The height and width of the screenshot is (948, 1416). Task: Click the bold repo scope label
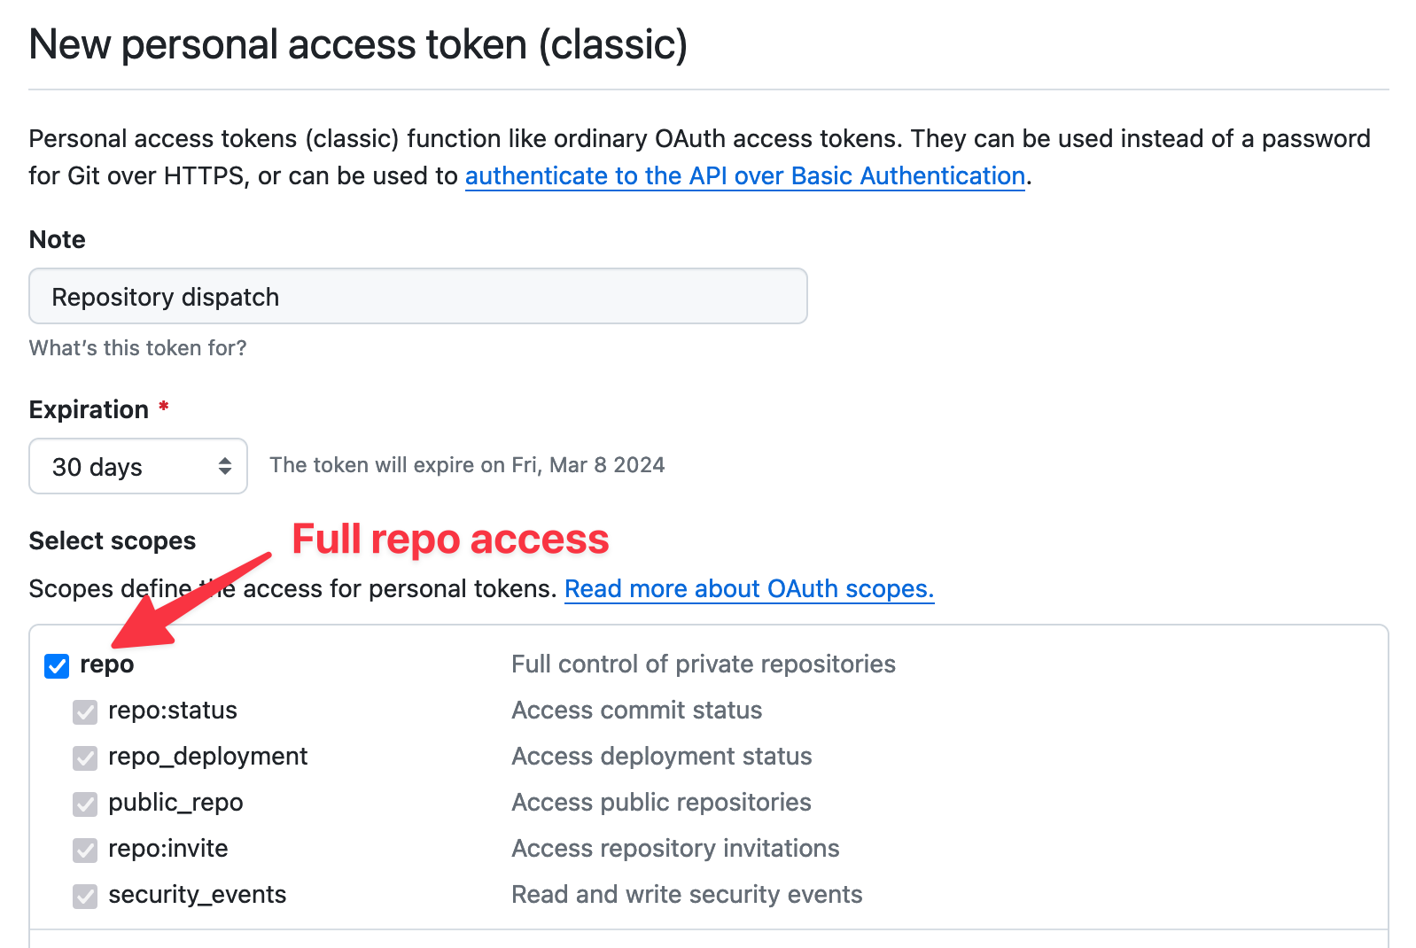click(x=106, y=664)
